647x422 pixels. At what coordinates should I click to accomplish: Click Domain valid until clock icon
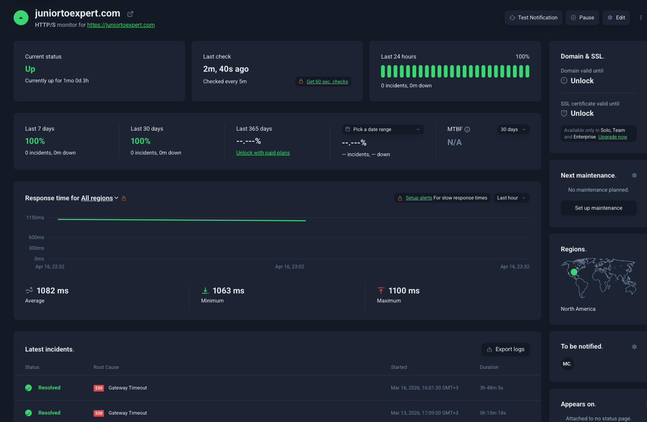(x=564, y=81)
